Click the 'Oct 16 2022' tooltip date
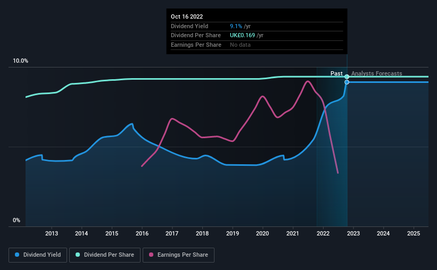The width and height of the screenshot is (437, 270). [x=187, y=16]
